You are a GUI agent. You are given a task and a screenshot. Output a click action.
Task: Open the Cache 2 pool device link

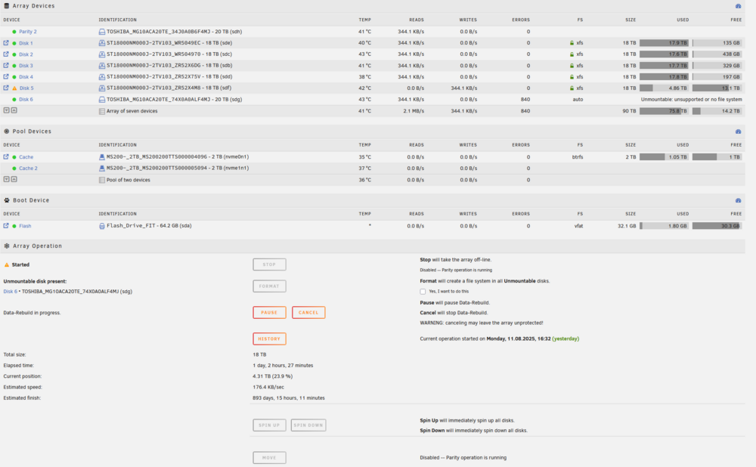click(29, 169)
